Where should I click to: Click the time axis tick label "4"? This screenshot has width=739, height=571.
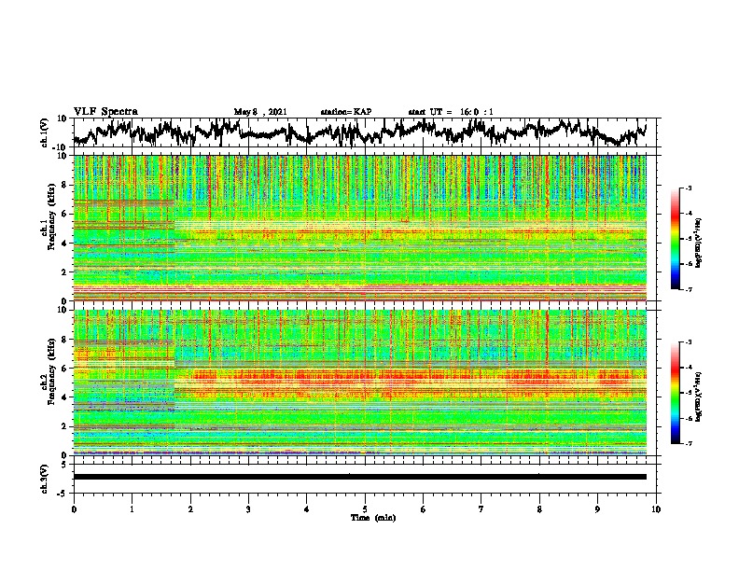[307, 509]
